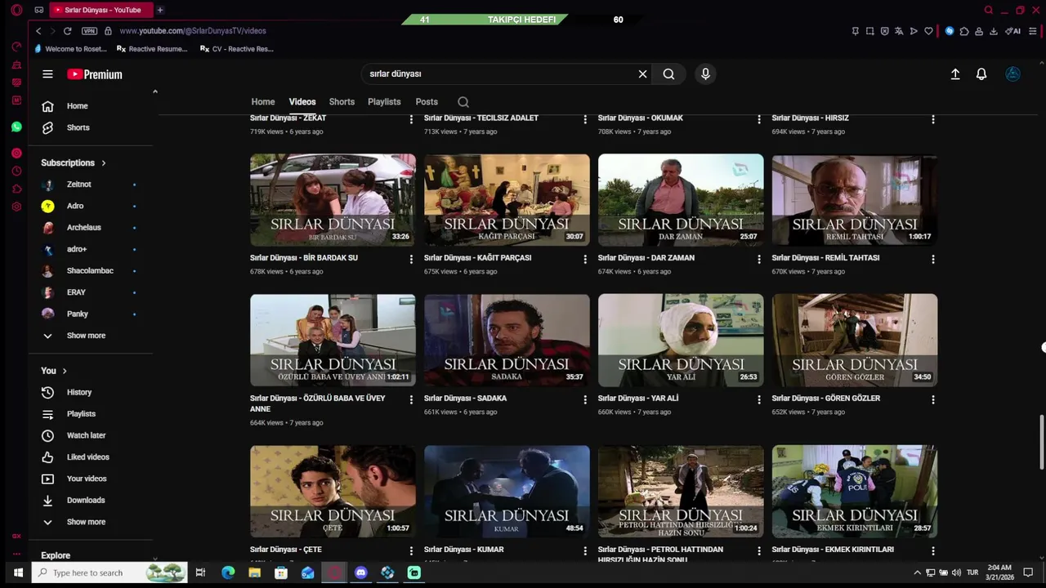Open Opera sidebar settings gear

[x=16, y=207]
